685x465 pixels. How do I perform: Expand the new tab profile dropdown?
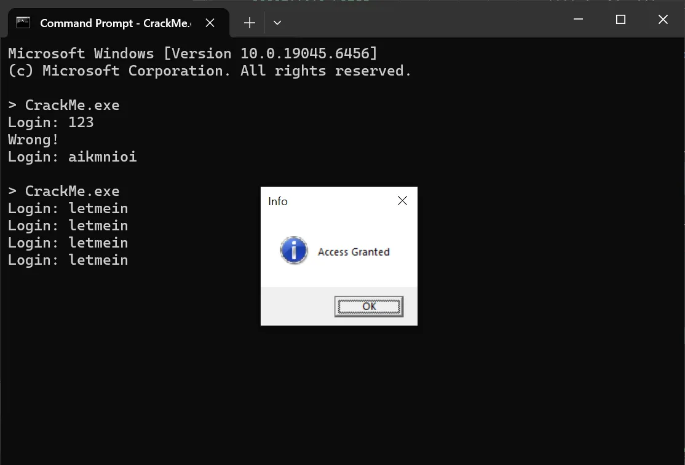[277, 23]
